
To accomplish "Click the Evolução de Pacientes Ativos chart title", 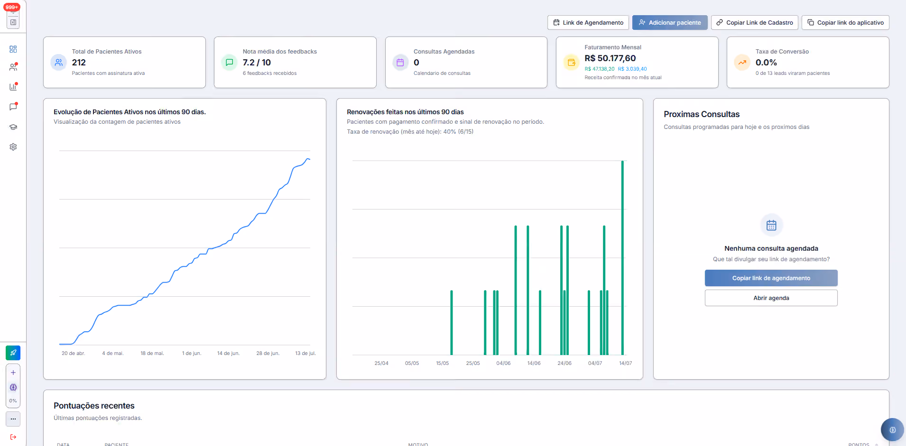I will (129, 112).
